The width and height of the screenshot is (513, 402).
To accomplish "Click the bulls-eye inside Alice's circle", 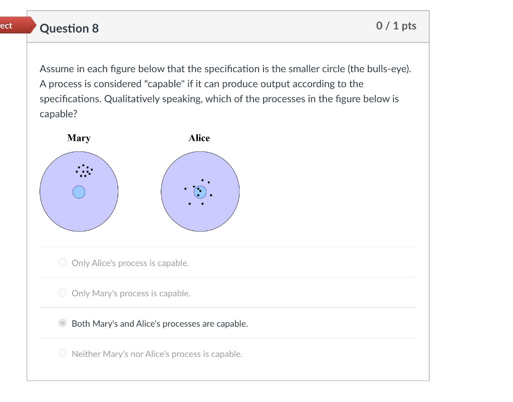I will pos(200,191).
